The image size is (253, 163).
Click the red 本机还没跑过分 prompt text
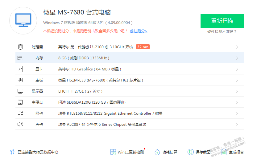(x=85, y=31)
